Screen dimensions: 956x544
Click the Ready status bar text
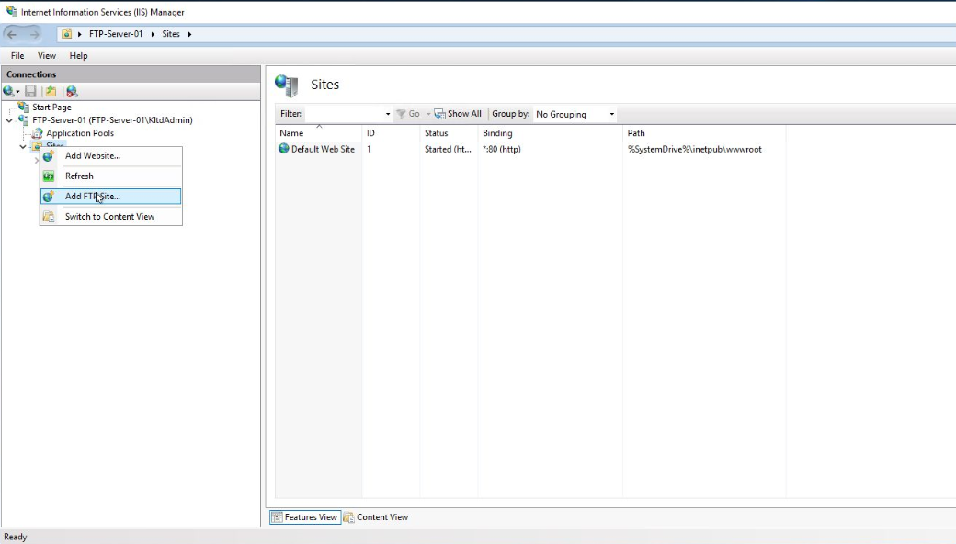16,537
